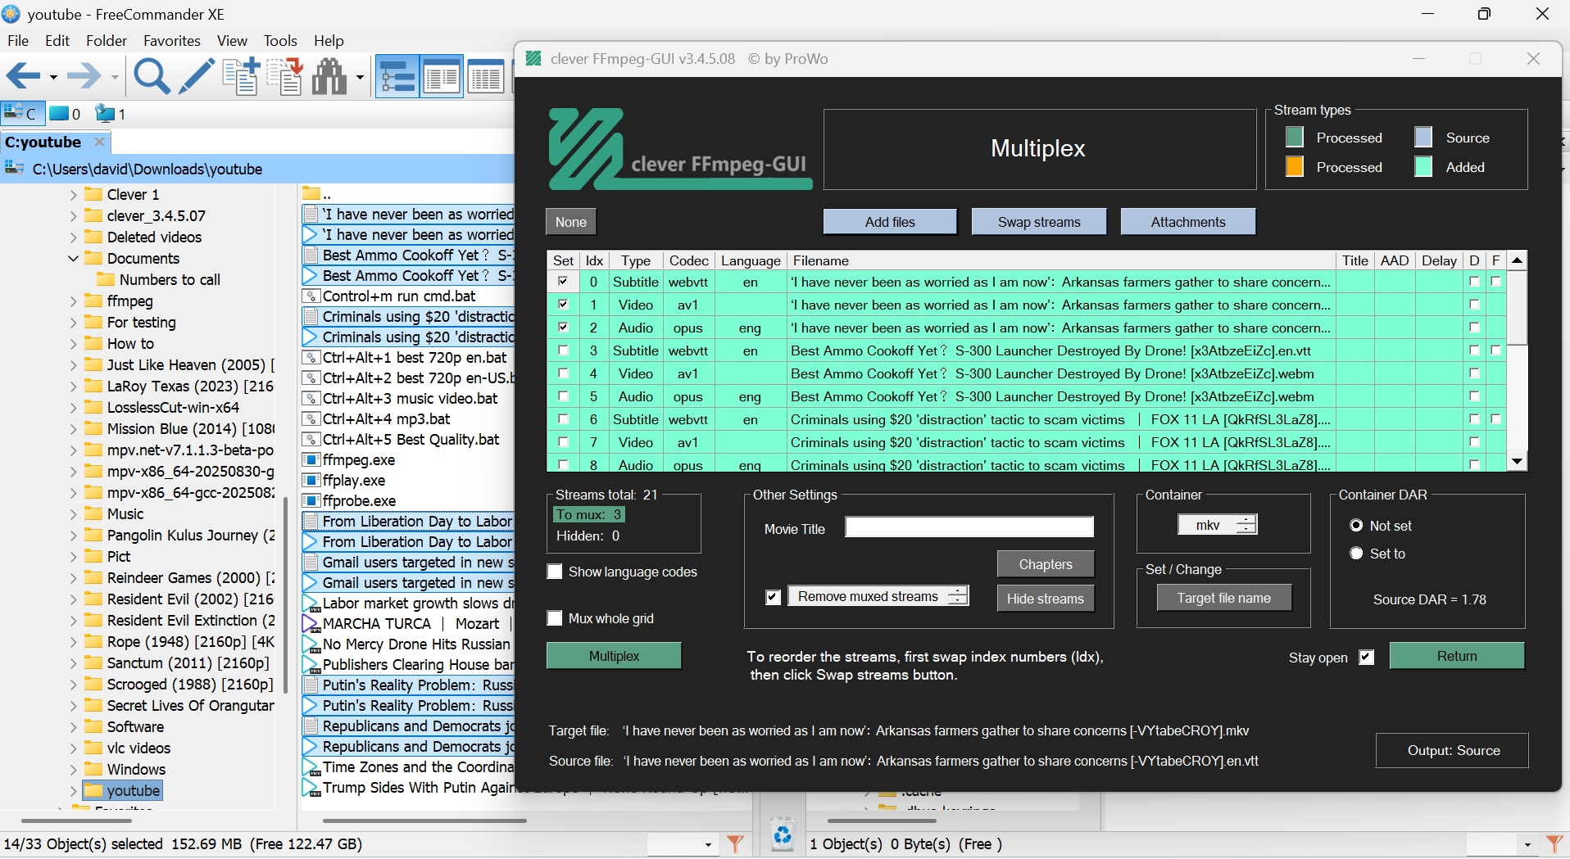Image resolution: width=1570 pixels, height=859 pixels.
Task: Start muxing with the Multiplex button
Action: point(614,656)
